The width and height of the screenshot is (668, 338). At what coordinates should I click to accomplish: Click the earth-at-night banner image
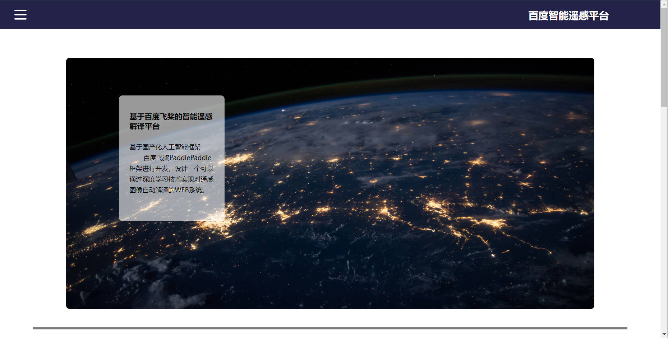(330, 183)
